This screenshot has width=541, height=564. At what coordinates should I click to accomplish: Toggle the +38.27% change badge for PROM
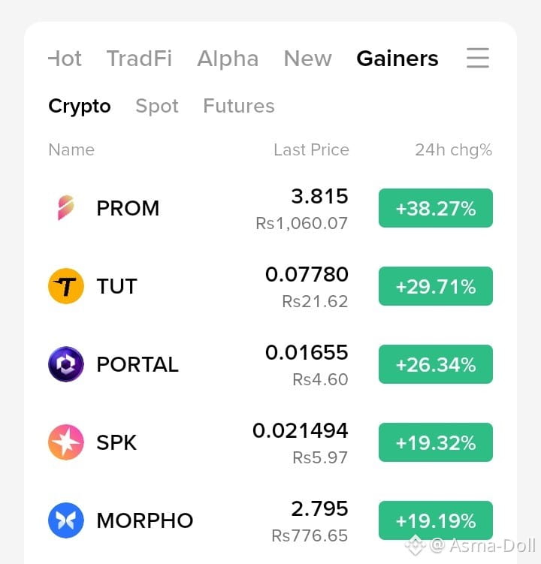(x=436, y=208)
